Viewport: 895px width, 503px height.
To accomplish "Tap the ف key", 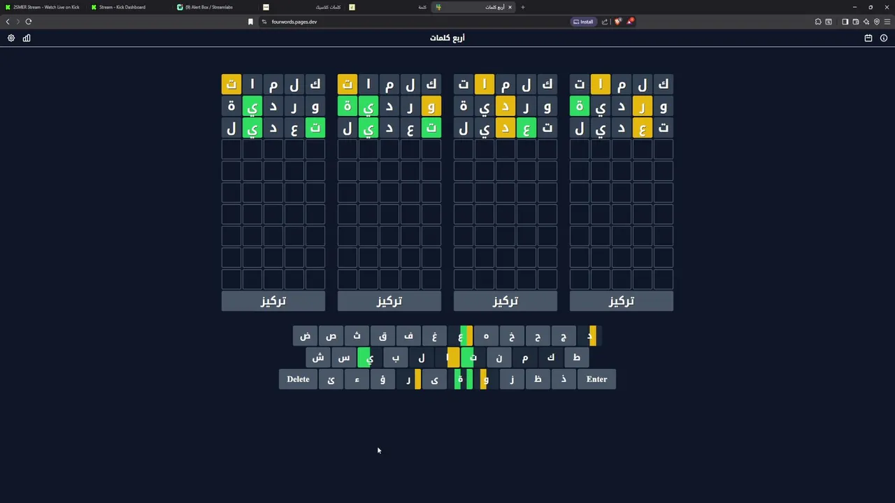I will click(x=408, y=336).
